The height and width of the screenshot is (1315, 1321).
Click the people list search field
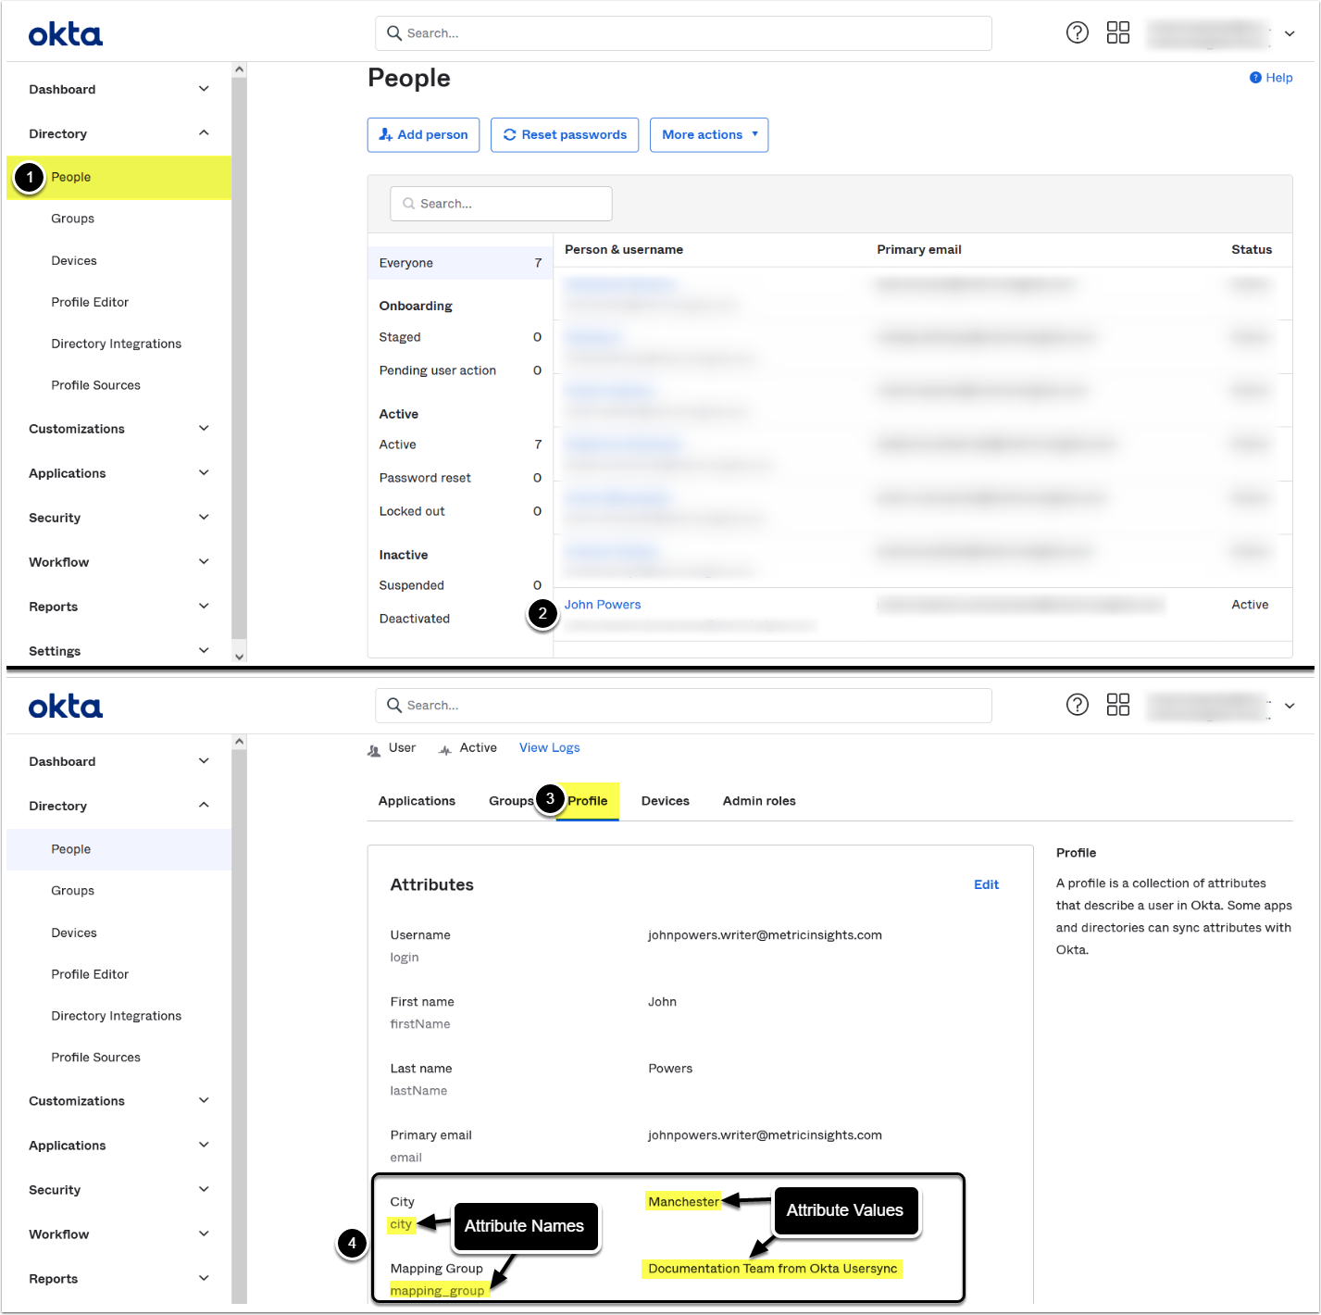501,204
